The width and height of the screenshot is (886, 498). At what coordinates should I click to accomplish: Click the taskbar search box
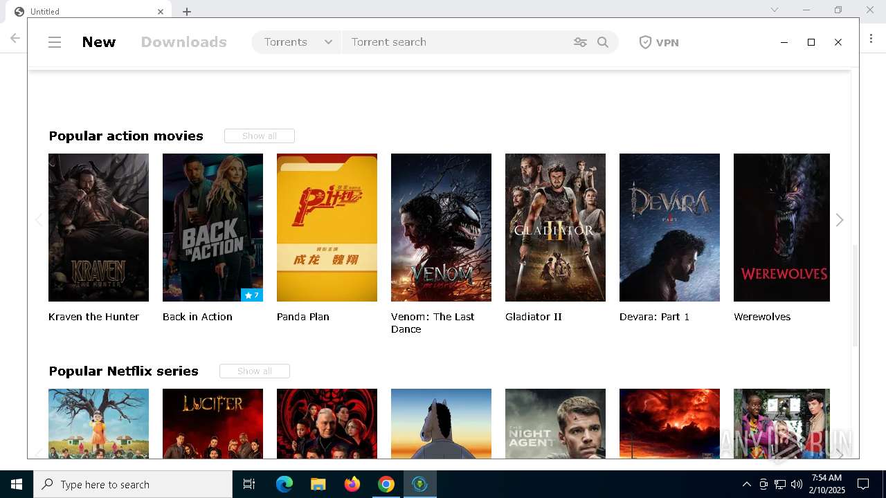tap(133, 484)
